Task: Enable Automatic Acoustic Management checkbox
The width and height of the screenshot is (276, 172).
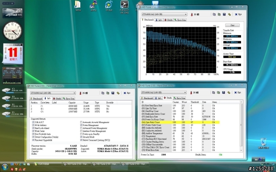Action: [81, 122]
